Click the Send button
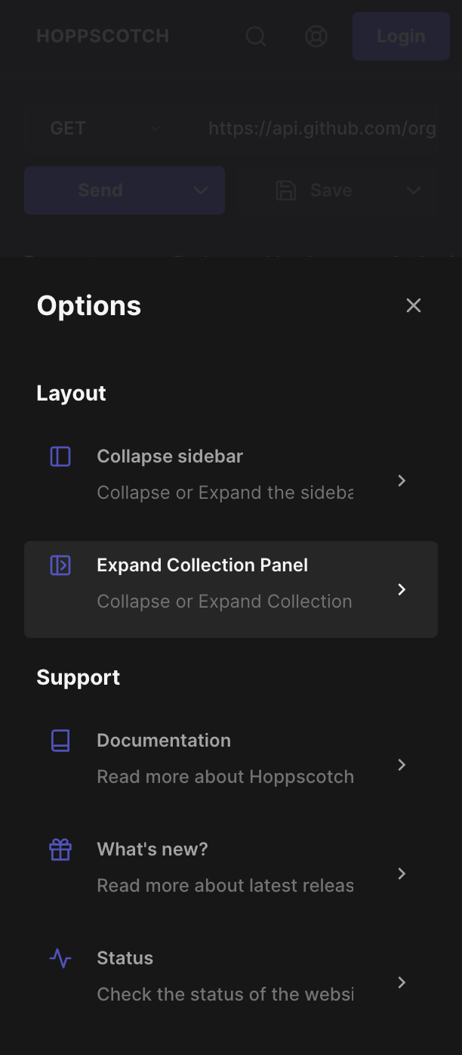 (100, 190)
